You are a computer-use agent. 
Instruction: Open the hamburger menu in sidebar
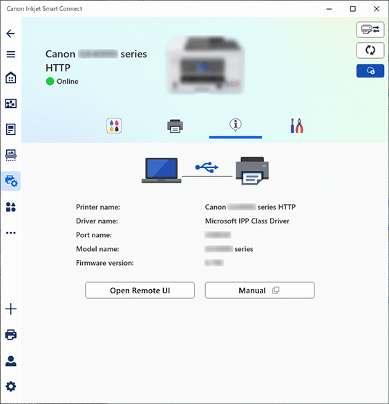pos(10,55)
